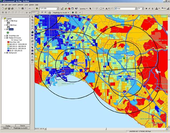This screenshot has height=133, width=170.
Task: Switch to the Selection tab
Action: click(x=6, y=128)
